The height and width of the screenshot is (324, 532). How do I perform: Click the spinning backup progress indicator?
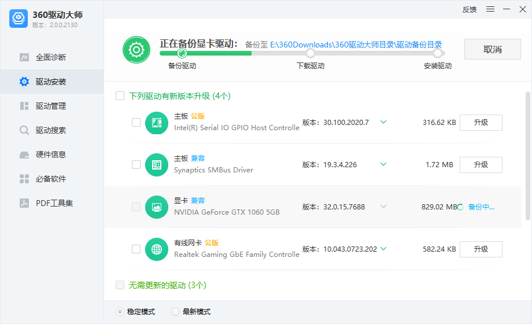coord(460,207)
